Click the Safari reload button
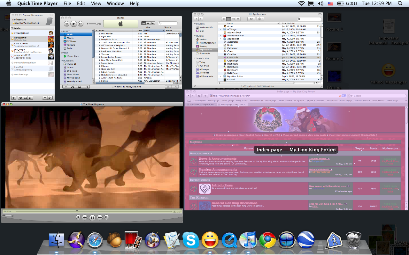Screen dimensions: 409x255 (x=199, y=96)
